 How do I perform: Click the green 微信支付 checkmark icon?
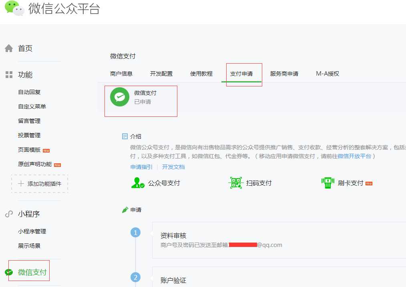coord(10,271)
